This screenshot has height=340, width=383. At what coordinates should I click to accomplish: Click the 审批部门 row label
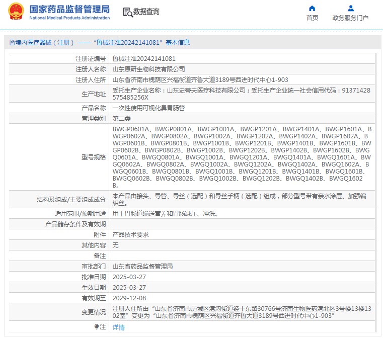tap(94, 266)
